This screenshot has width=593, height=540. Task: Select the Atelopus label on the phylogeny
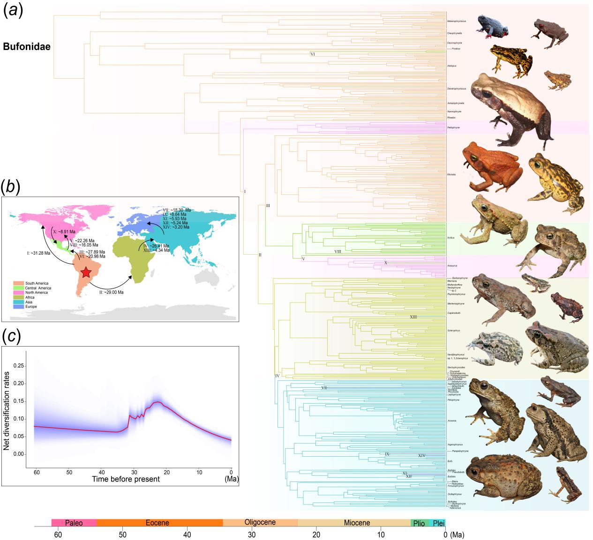point(452,66)
